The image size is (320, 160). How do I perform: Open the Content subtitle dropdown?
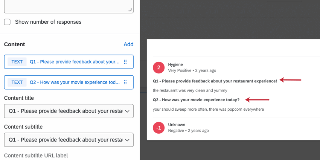click(x=69, y=140)
